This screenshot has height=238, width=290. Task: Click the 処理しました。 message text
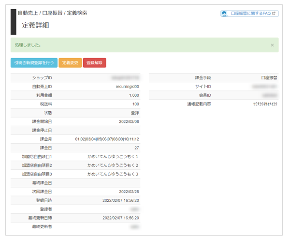pyautogui.click(x=28, y=45)
